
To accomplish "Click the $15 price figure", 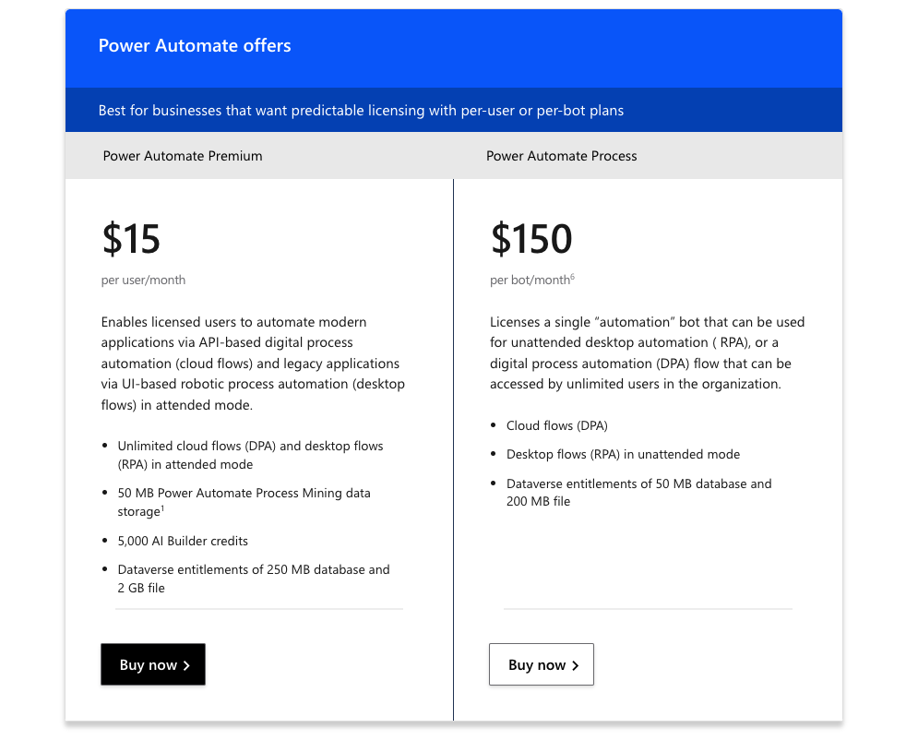I will point(131,239).
